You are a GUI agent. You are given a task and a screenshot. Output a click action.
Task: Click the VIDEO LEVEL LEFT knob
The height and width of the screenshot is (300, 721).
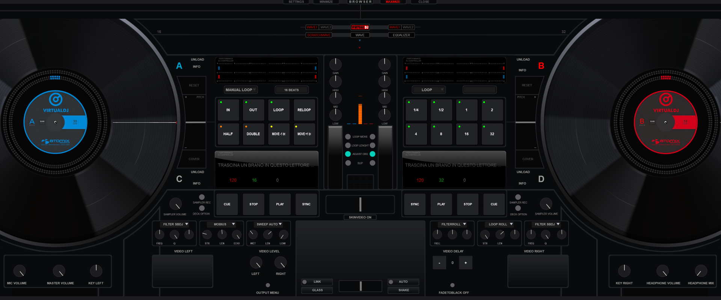pos(256,262)
